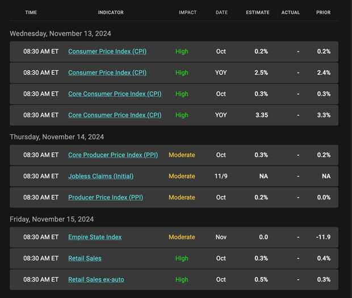Screen dimensions: 352x298
Task: Open the first Consumer Price Index (CPI) Oct link
Action: tap(107, 52)
